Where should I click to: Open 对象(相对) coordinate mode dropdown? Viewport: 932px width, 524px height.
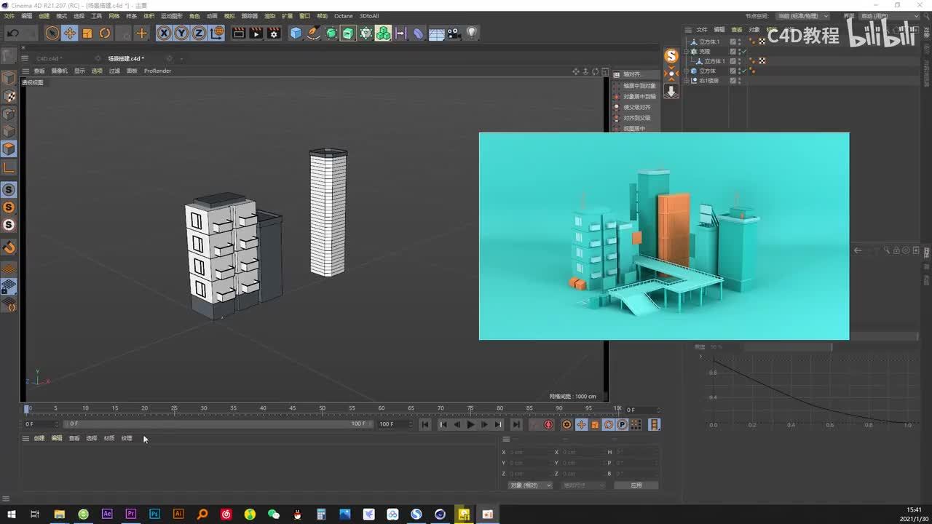pos(529,485)
